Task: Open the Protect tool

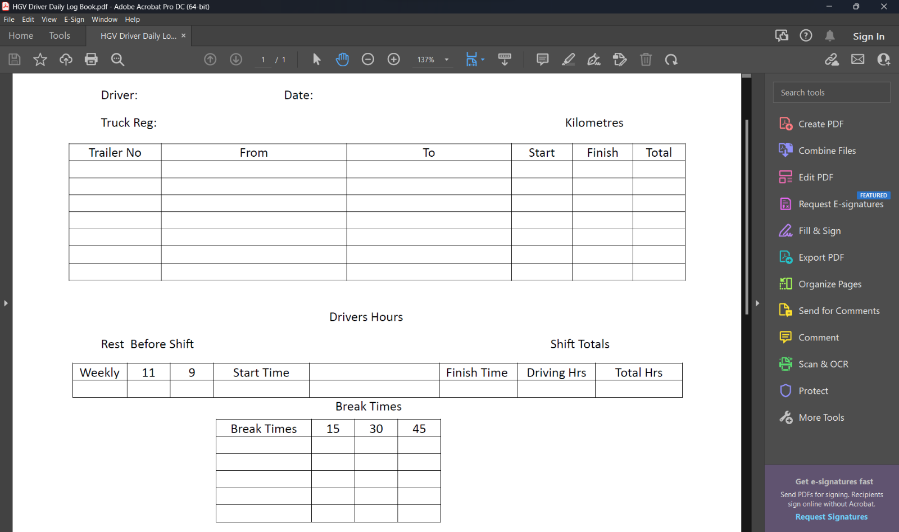Action: point(814,390)
